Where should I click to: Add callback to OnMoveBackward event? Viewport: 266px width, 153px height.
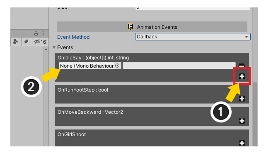pyautogui.click(x=242, y=121)
